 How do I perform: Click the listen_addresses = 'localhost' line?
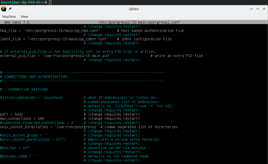point(32,97)
